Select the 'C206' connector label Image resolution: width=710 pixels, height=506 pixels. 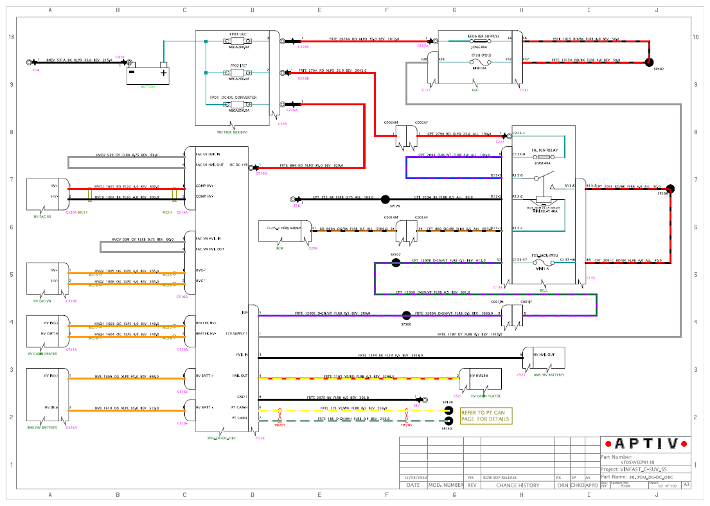313,248
